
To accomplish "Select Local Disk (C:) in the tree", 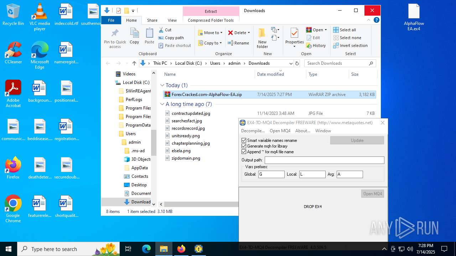I will tap(136, 82).
